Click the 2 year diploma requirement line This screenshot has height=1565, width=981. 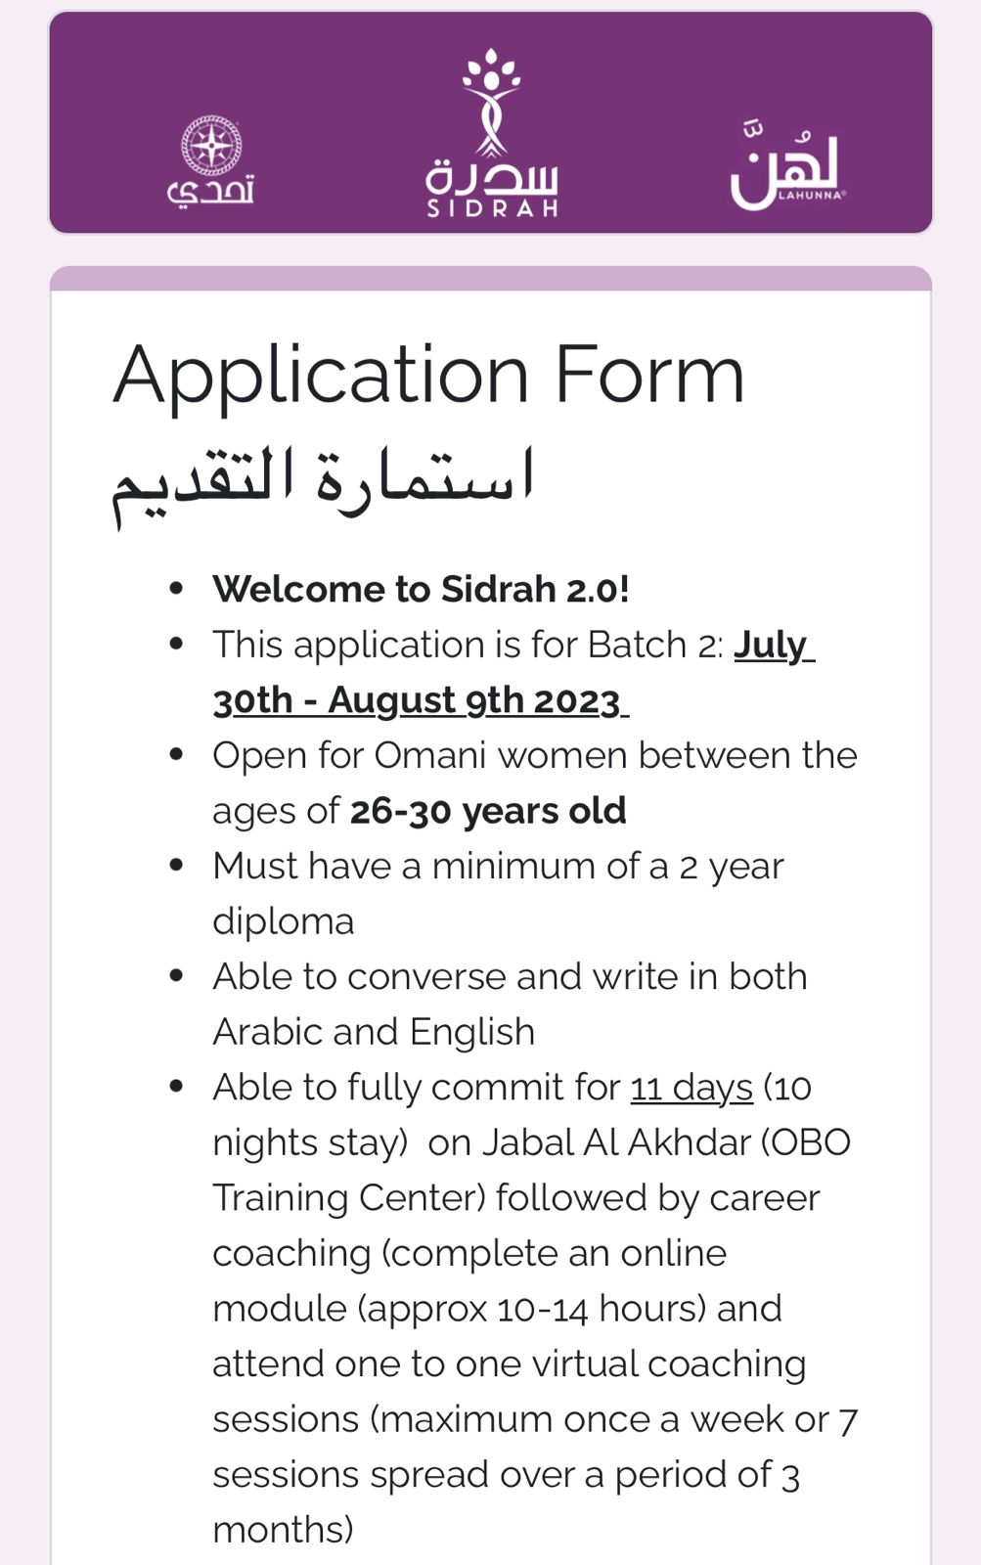coord(498,894)
